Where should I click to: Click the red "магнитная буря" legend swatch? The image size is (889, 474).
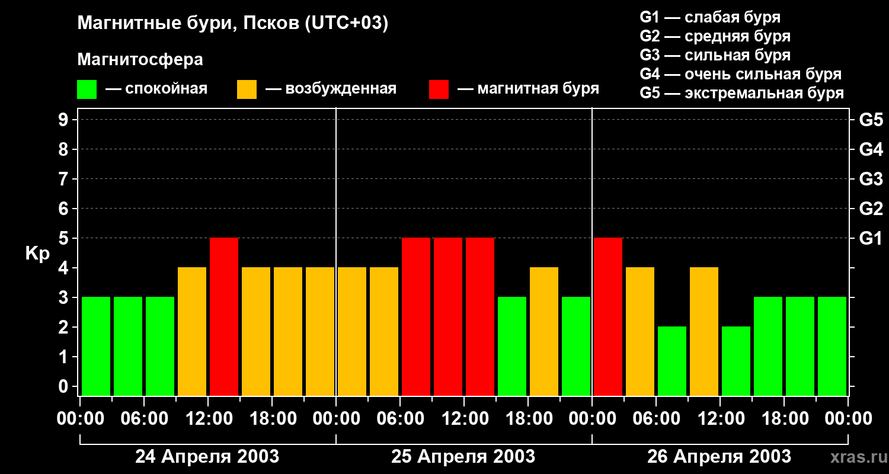(439, 89)
